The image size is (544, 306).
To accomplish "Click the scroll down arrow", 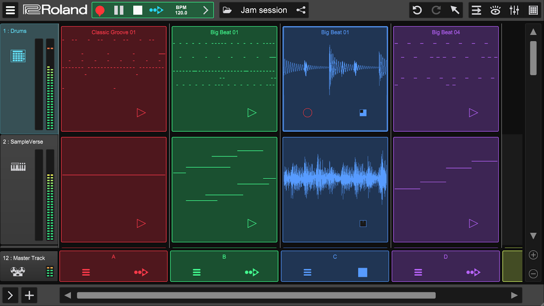I will tap(533, 236).
